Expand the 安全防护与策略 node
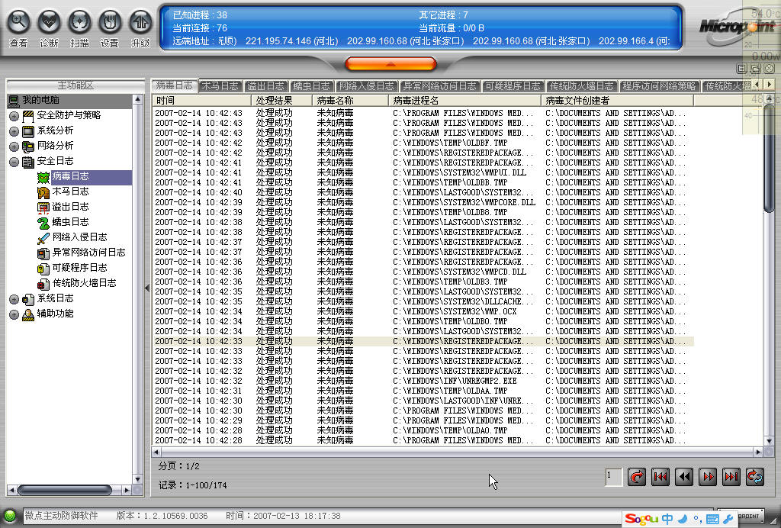The width and height of the screenshot is (781, 528). click(14, 117)
